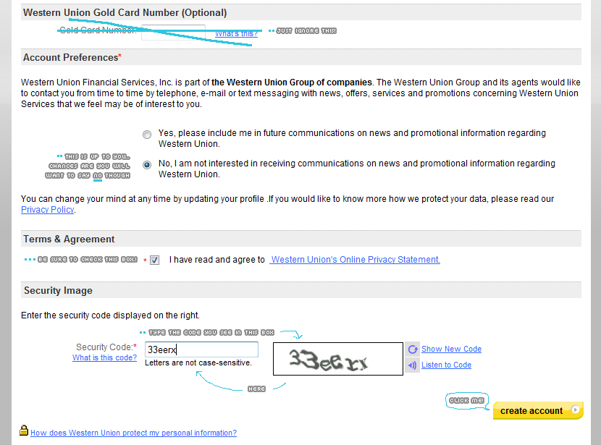Click the Gold Card Number input field
601x445 pixels.
pos(173,33)
